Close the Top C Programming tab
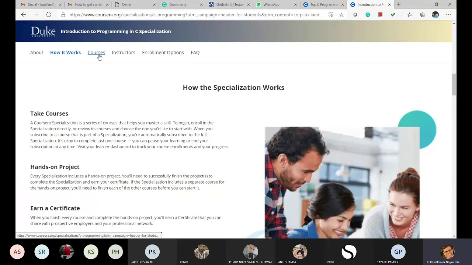Screen dimensions: 472x265 coord(343,4)
